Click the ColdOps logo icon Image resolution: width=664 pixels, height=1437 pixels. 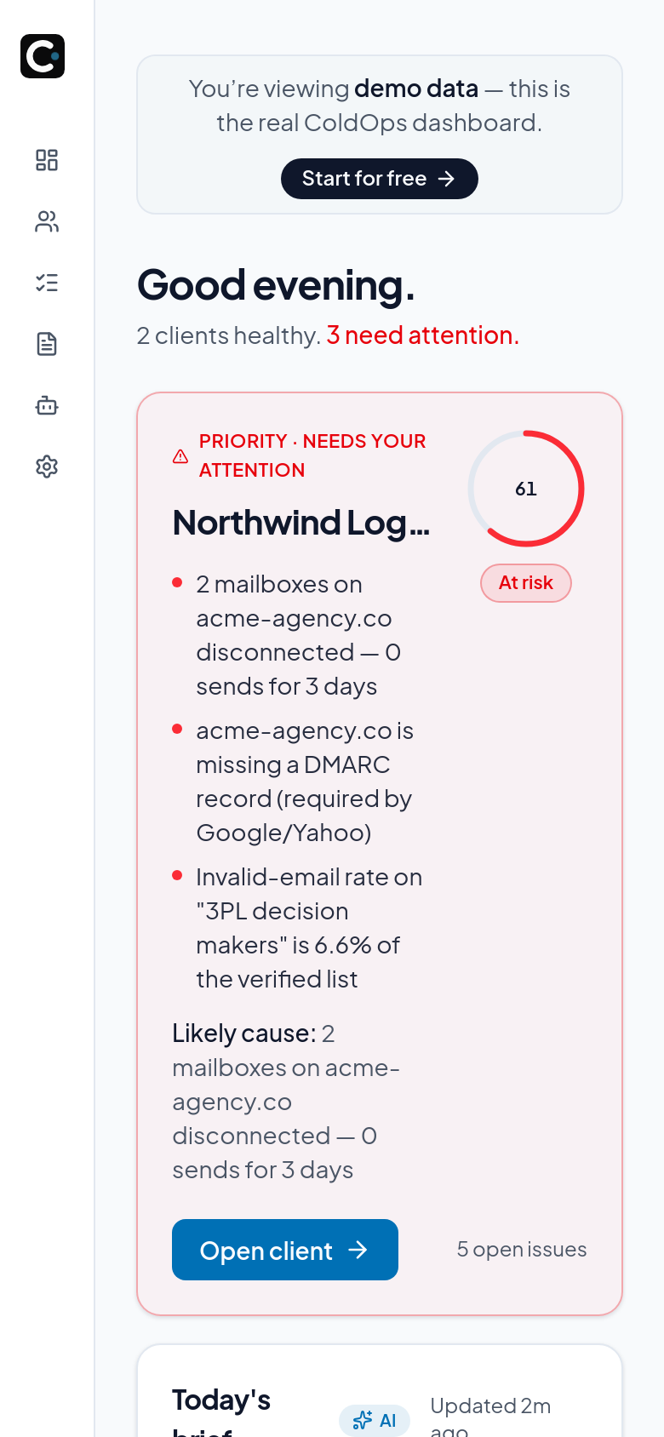pyautogui.click(x=43, y=56)
